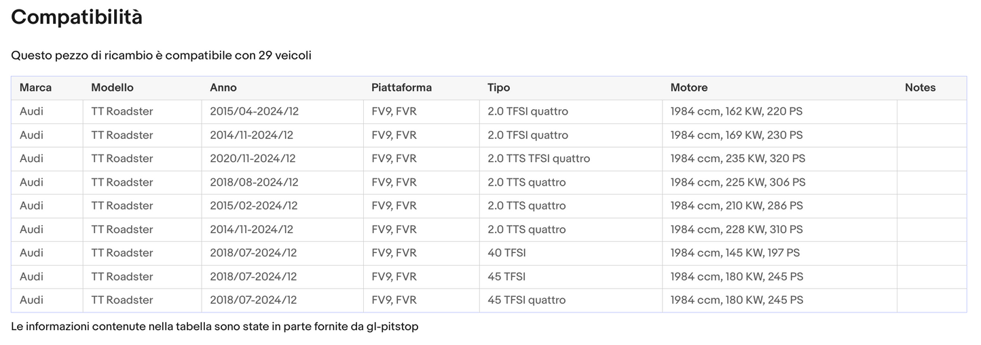Click the 2015/04-2024/12 year cell

point(254,111)
